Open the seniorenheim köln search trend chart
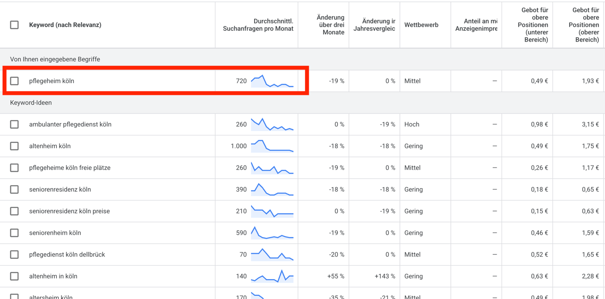The width and height of the screenshot is (605, 299). [x=272, y=233]
